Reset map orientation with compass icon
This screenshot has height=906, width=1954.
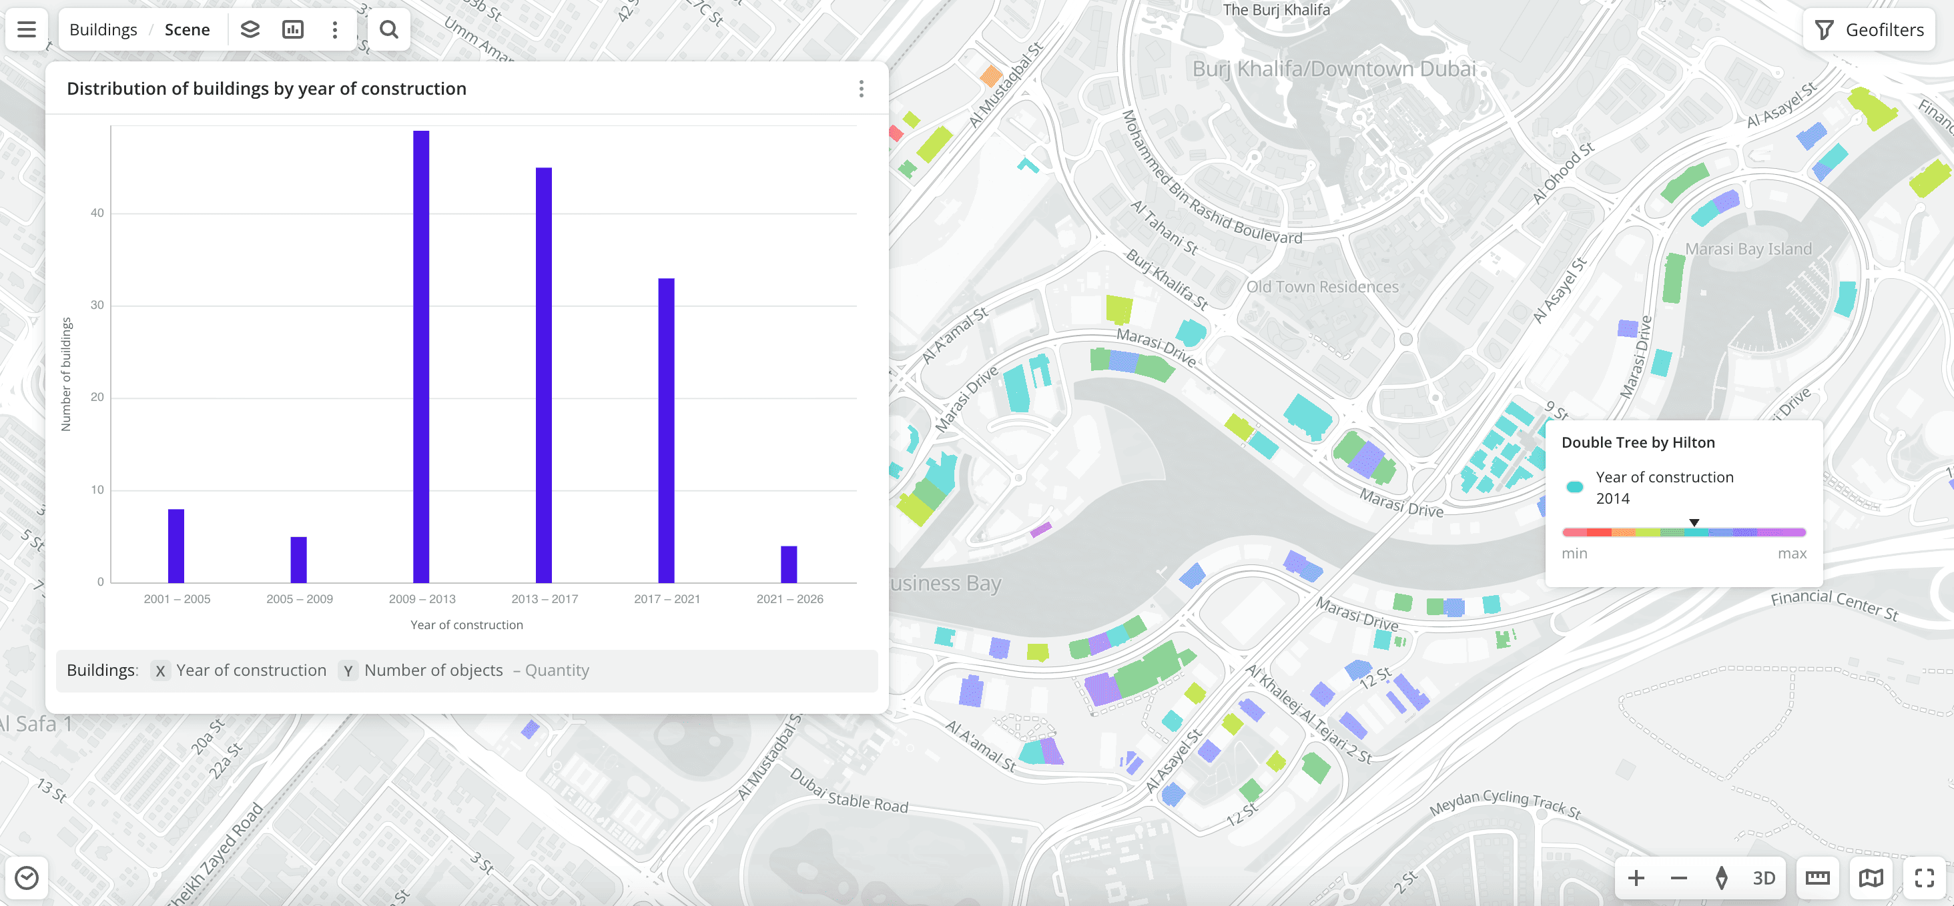click(x=1721, y=878)
